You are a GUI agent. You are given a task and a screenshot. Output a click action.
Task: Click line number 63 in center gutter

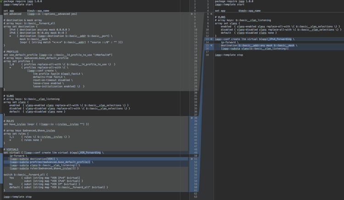pos(195,194)
